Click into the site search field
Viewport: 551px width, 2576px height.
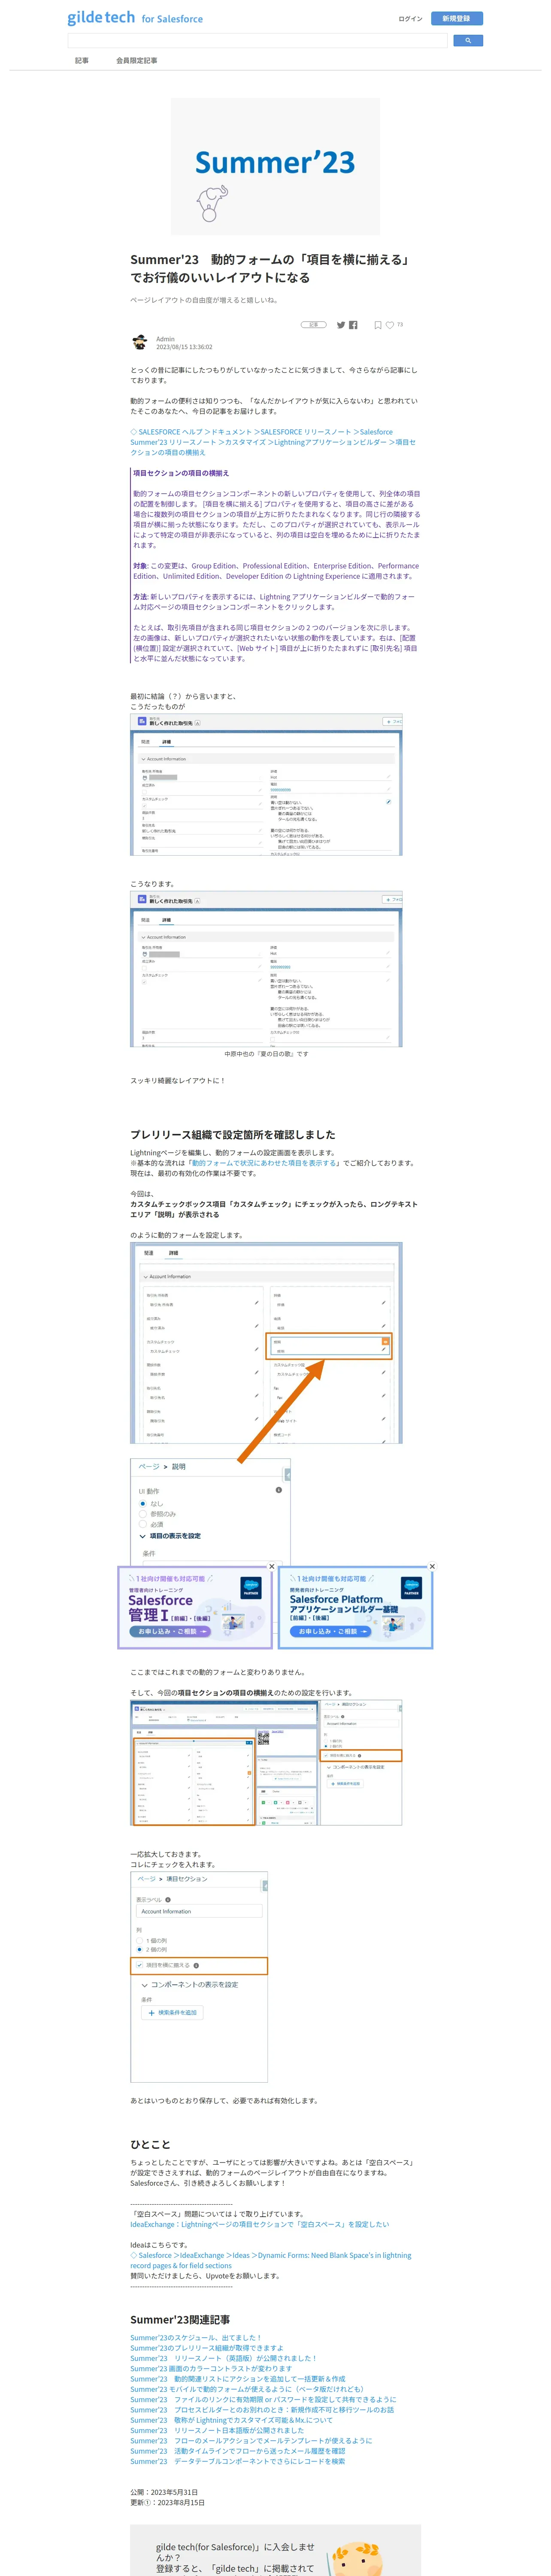click(x=257, y=41)
